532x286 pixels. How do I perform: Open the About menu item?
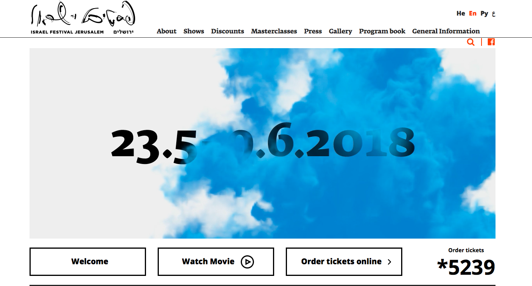[x=167, y=31]
